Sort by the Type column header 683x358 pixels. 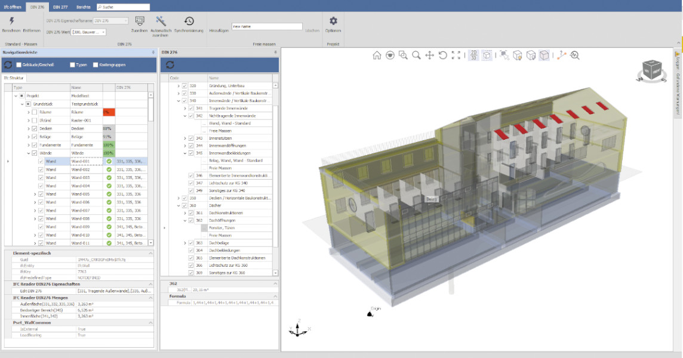point(41,88)
